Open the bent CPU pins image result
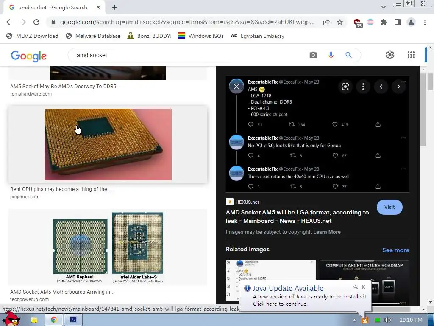Screen dimensions: 434x326 [108, 144]
